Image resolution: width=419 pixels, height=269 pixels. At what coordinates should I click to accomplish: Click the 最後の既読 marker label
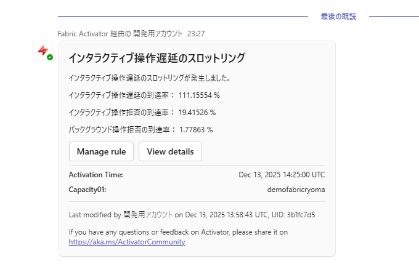tap(338, 17)
